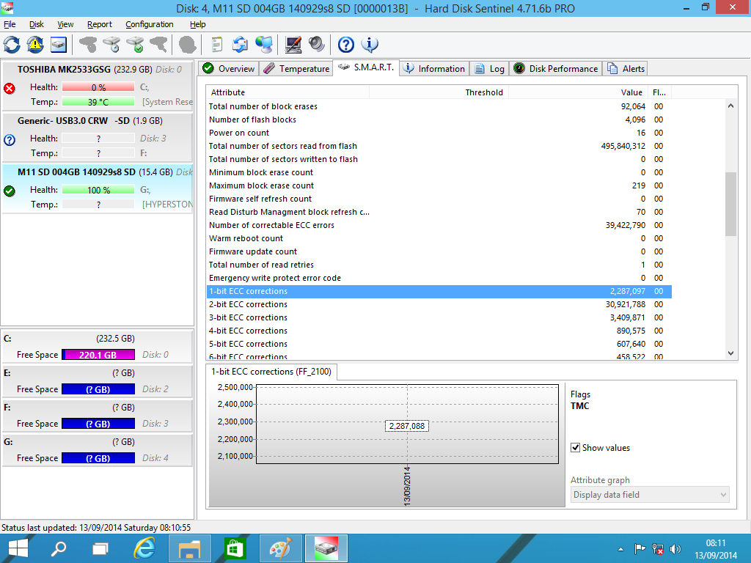751x563 pixels.
Task: Click the SMART list scrollbar up arrow
Action: [x=730, y=106]
